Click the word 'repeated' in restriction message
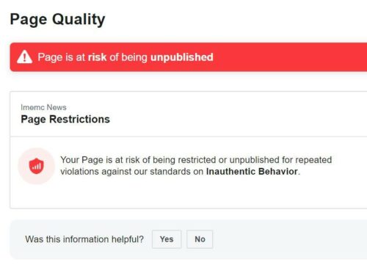This screenshot has height=273, width=367. coord(313,160)
